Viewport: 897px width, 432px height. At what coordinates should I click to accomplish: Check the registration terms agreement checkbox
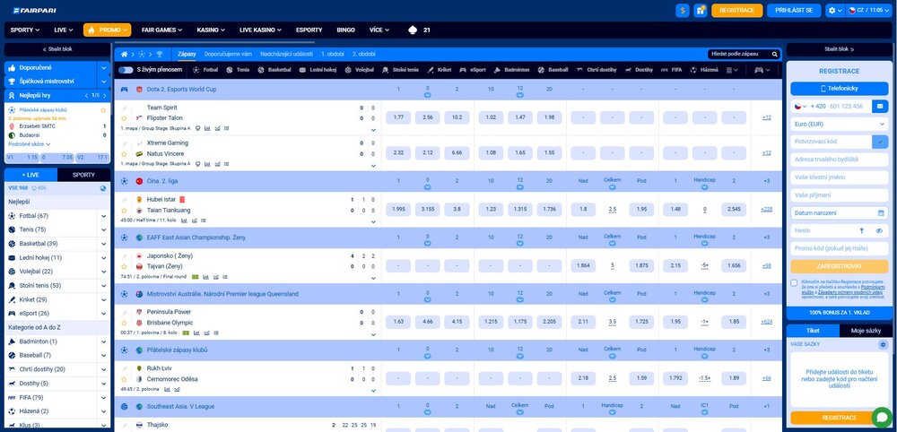click(x=794, y=283)
